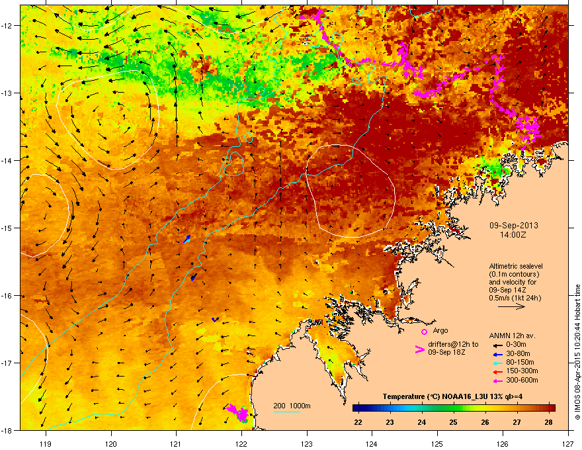
Task: Click the '0.5m/s (1kt 24h)' text
Action: (x=515, y=298)
